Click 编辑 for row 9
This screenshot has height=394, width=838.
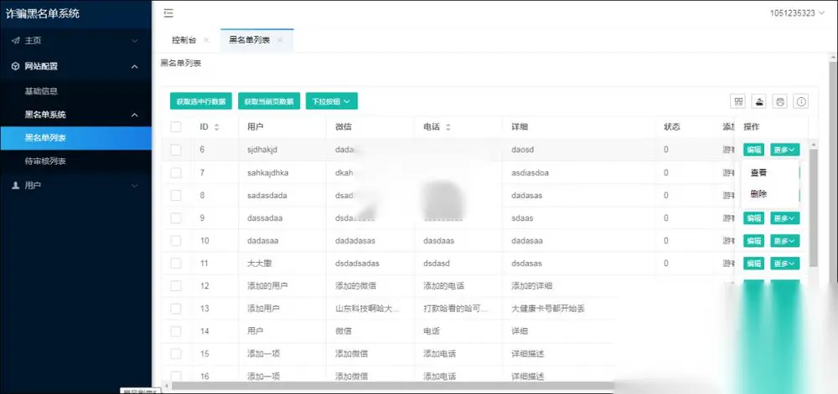click(x=753, y=218)
